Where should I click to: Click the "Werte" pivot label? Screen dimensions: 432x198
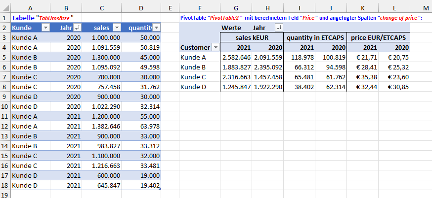point(231,28)
